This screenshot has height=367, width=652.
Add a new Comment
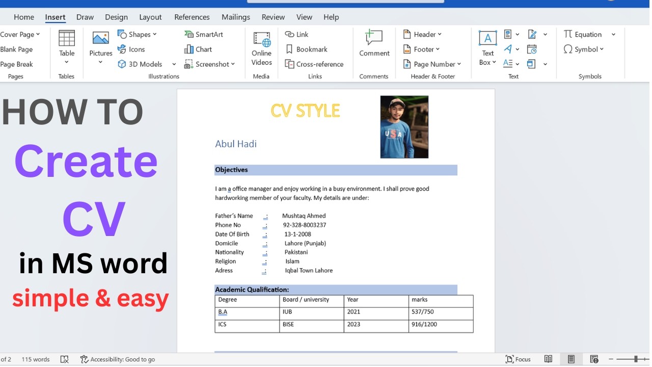(x=374, y=43)
